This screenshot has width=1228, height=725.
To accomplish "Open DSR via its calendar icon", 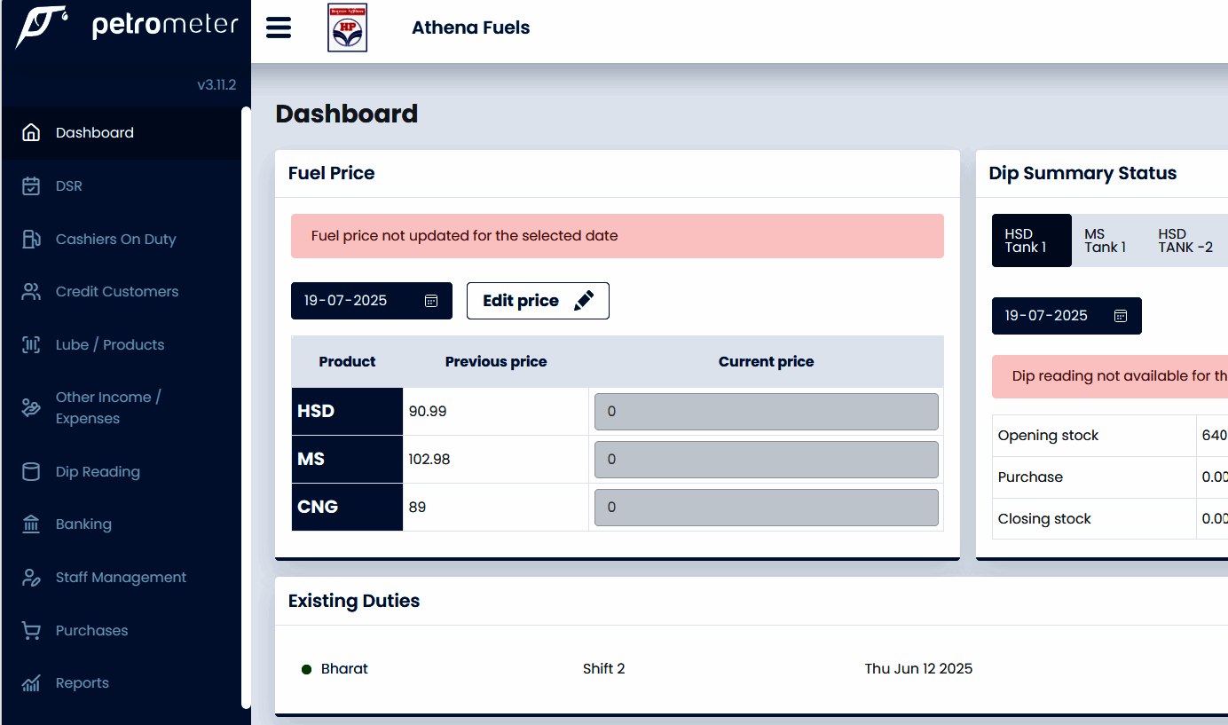I will (x=31, y=186).
